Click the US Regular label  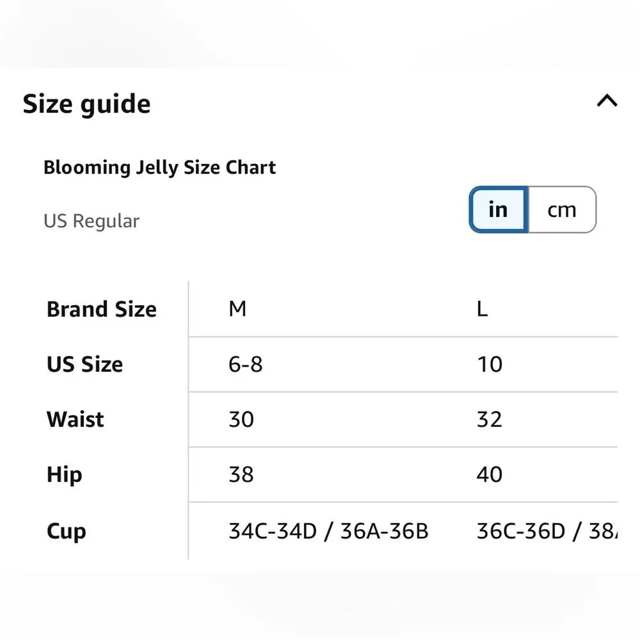[x=92, y=221]
